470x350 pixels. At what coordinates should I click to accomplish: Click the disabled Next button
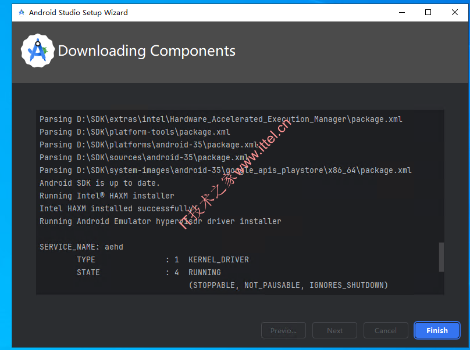pyautogui.click(x=334, y=330)
